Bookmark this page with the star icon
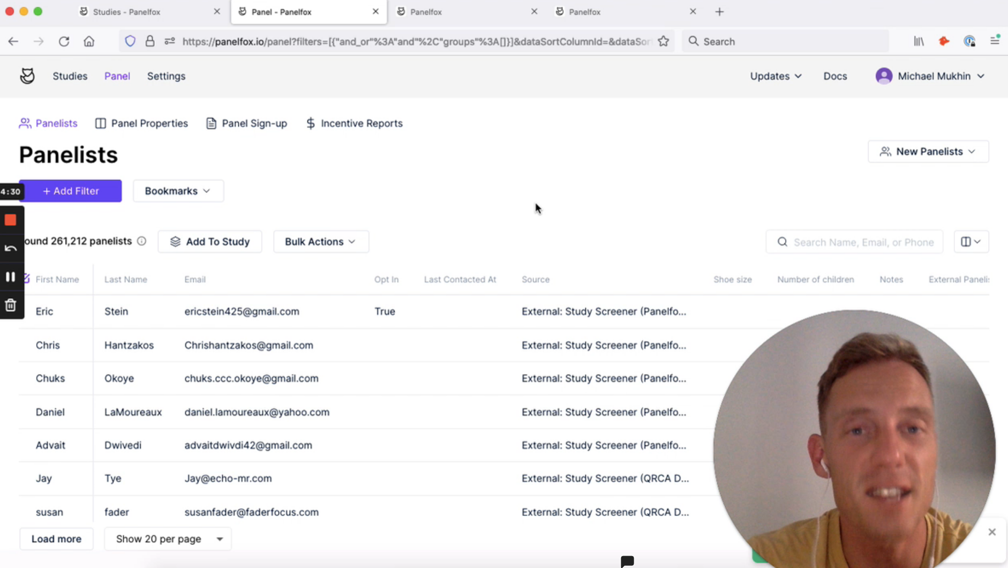The height and width of the screenshot is (568, 1008). coord(663,41)
